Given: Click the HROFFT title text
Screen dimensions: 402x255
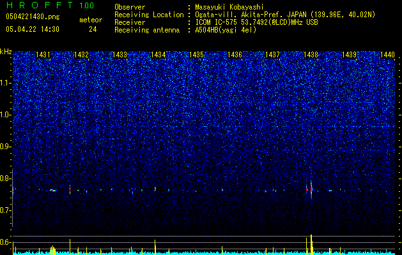Looking at the screenshot, I should [40, 5].
